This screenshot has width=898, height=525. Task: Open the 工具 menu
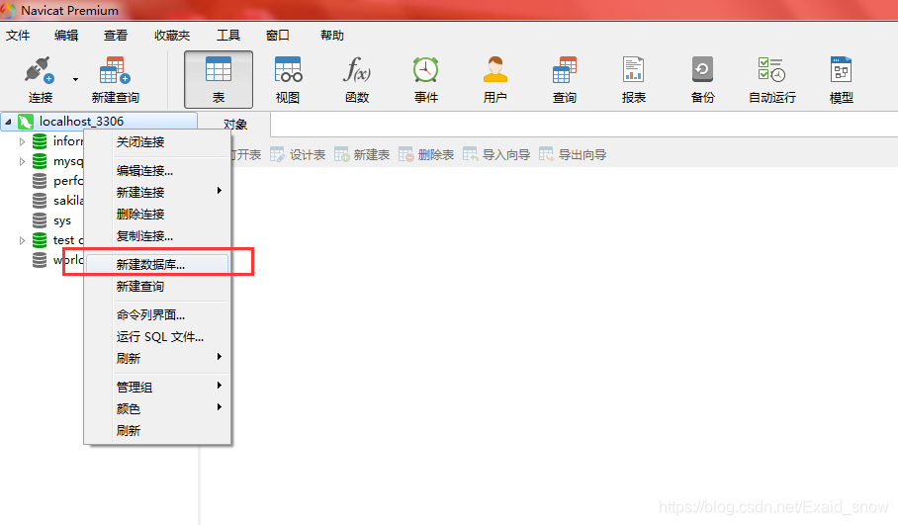tap(227, 36)
